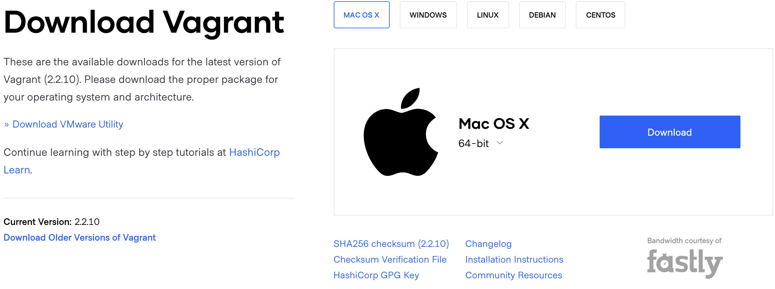Image resolution: width=775 pixels, height=289 pixels.
Task: Choose the CENTOS tab
Action: click(x=600, y=15)
